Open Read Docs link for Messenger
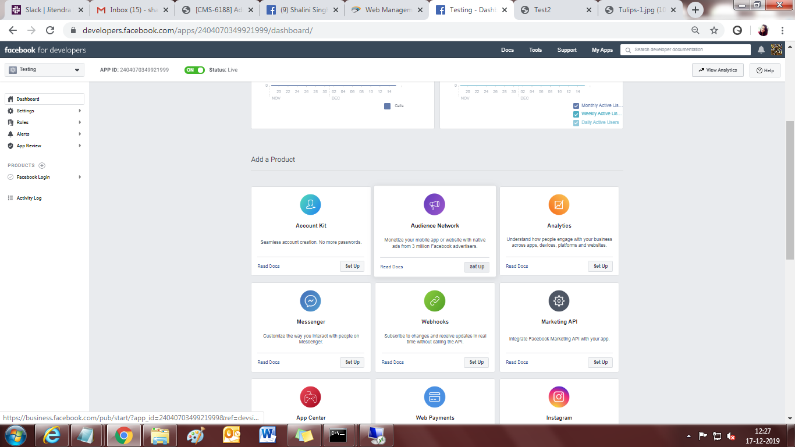Image resolution: width=795 pixels, height=447 pixels. click(268, 362)
